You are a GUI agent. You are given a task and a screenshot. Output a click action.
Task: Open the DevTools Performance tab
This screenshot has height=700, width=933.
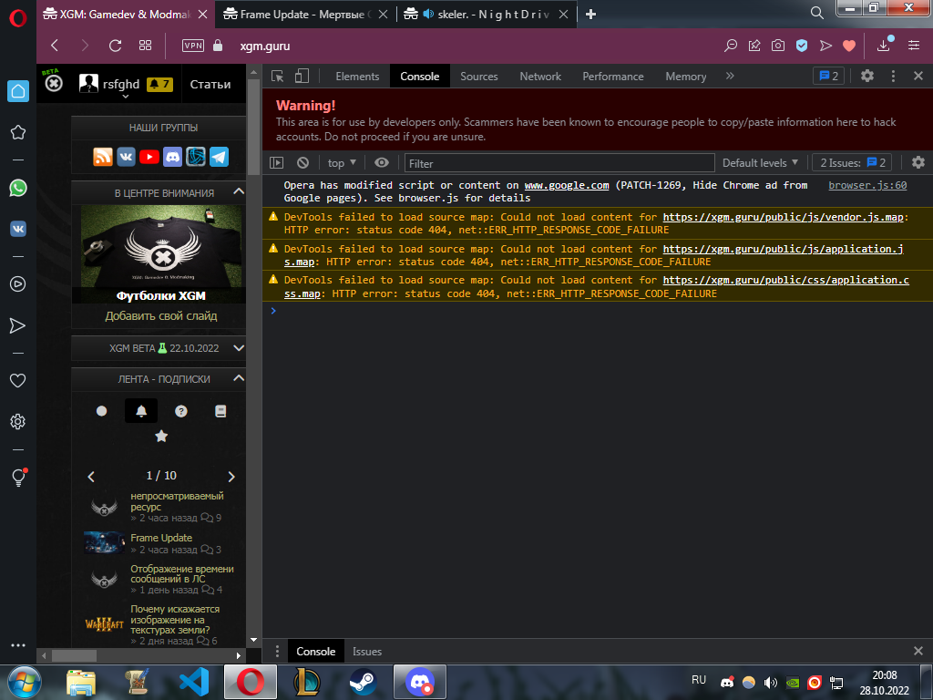613,77
